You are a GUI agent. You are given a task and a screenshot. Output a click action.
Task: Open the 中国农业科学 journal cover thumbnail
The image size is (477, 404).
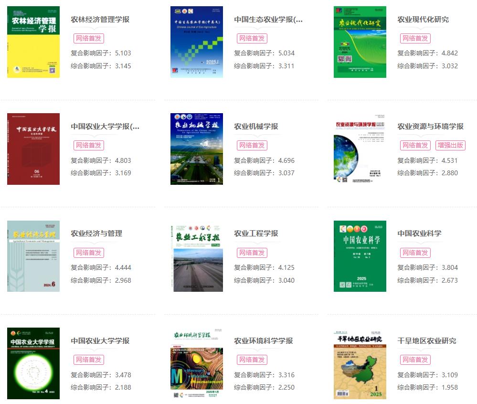(x=360, y=256)
